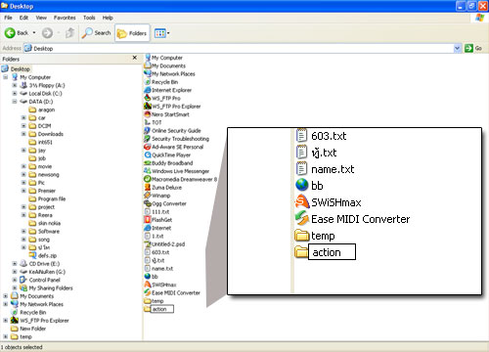Expand 3½ Floppy (A:) node
The width and height of the screenshot is (489, 352).
coord(15,85)
